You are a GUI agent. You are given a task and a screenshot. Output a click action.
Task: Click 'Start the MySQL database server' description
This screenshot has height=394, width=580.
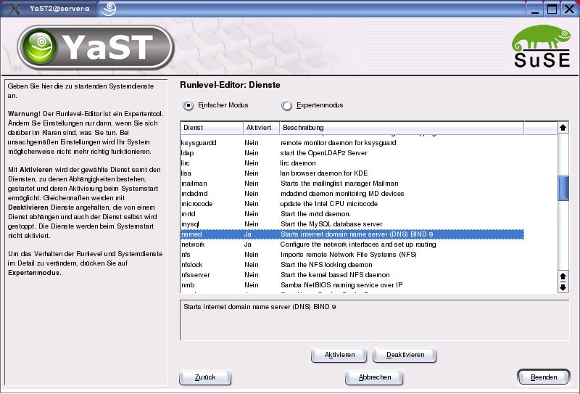tap(331, 224)
